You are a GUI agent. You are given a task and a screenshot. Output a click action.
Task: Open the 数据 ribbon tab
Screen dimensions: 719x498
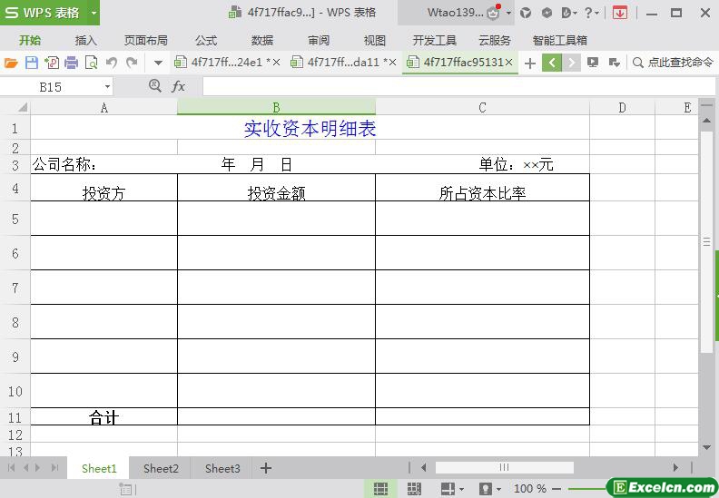pyautogui.click(x=262, y=40)
